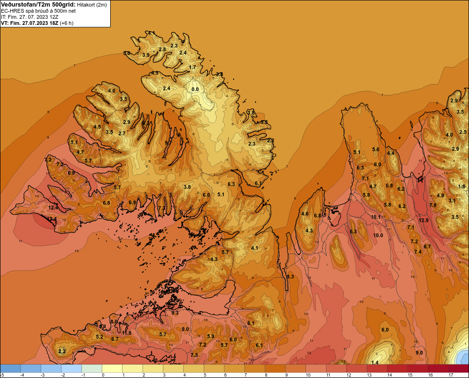Click the '4.4' temperature value
Screen dimensions: 469x378
pyautogui.click(x=391, y=153)
